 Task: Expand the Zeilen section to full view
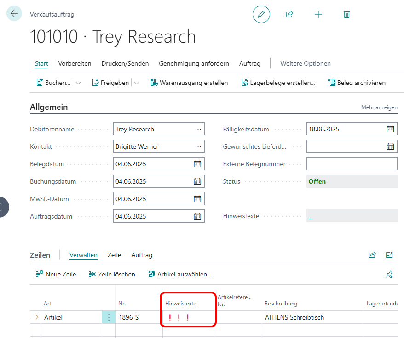coord(389,255)
